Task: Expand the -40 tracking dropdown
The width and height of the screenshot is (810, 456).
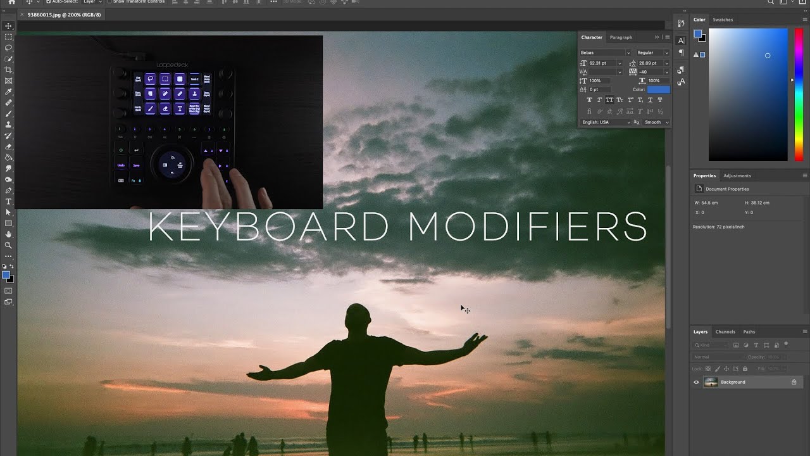Action: (666, 72)
